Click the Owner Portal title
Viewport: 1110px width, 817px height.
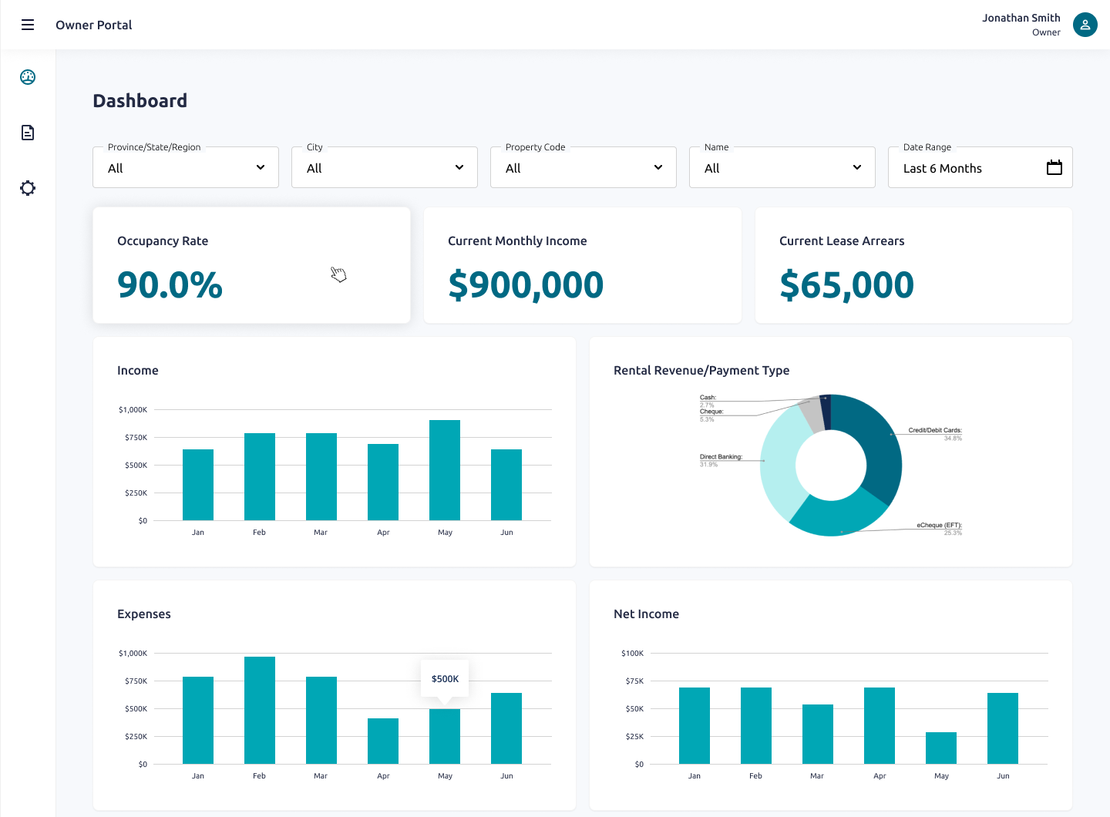[94, 25]
